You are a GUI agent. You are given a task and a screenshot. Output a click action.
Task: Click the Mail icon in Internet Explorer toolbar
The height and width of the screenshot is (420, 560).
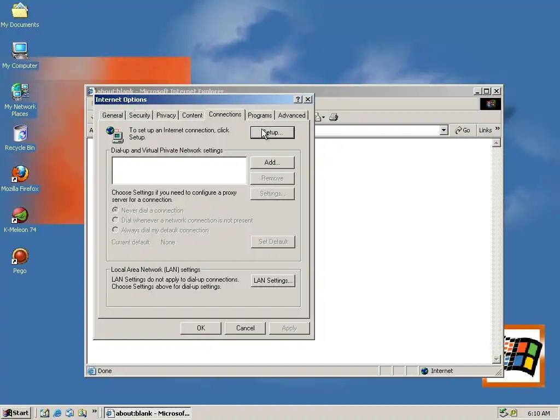coord(318,117)
